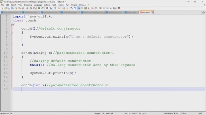The width and height of the screenshot is (206, 115).
Task: Open the Run menu
Action: [x=67, y=5]
